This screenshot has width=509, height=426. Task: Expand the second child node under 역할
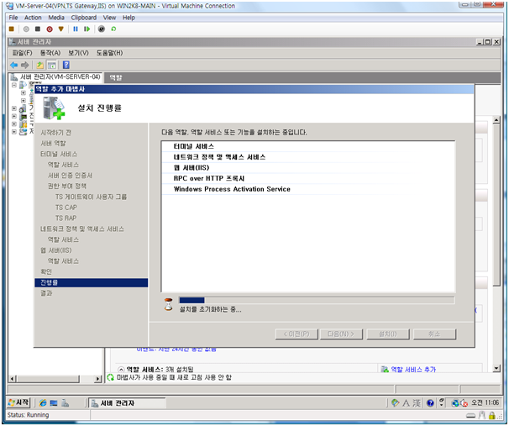(24, 101)
